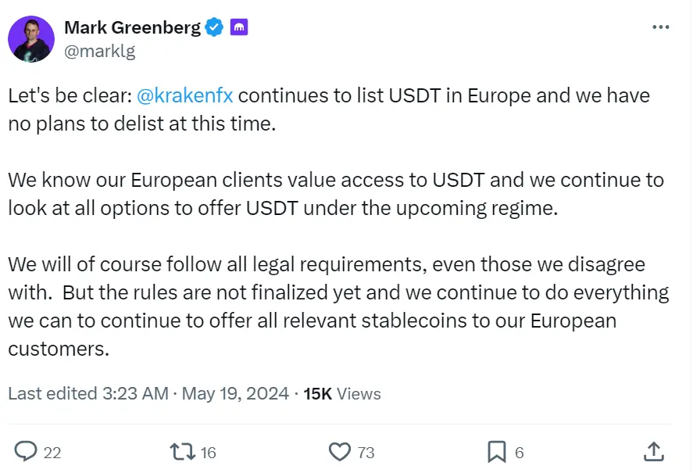Bookmark the tweet via the bookmark icon
This screenshot has height=473, width=693.
click(497, 452)
